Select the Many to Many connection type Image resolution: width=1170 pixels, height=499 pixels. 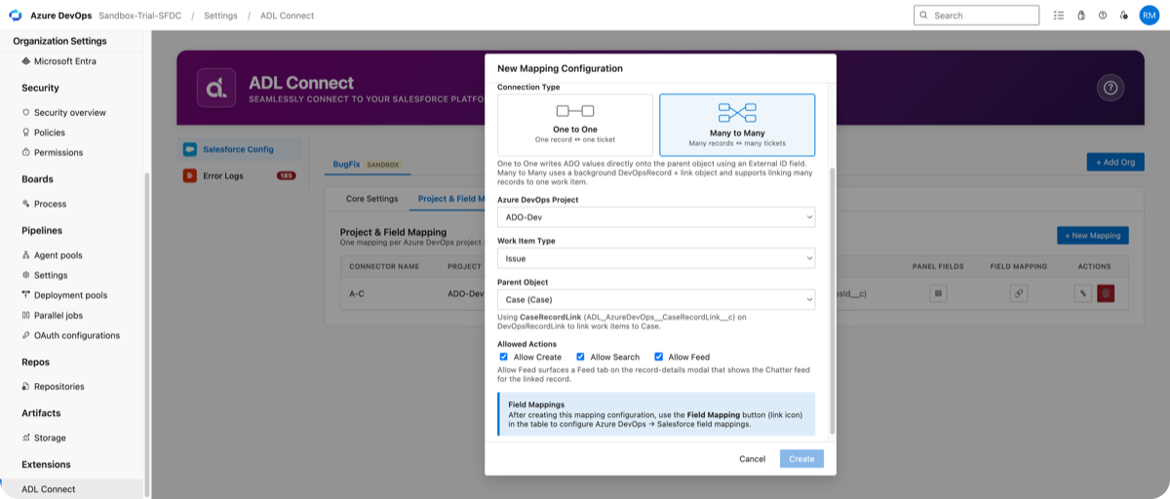[737, 125]
